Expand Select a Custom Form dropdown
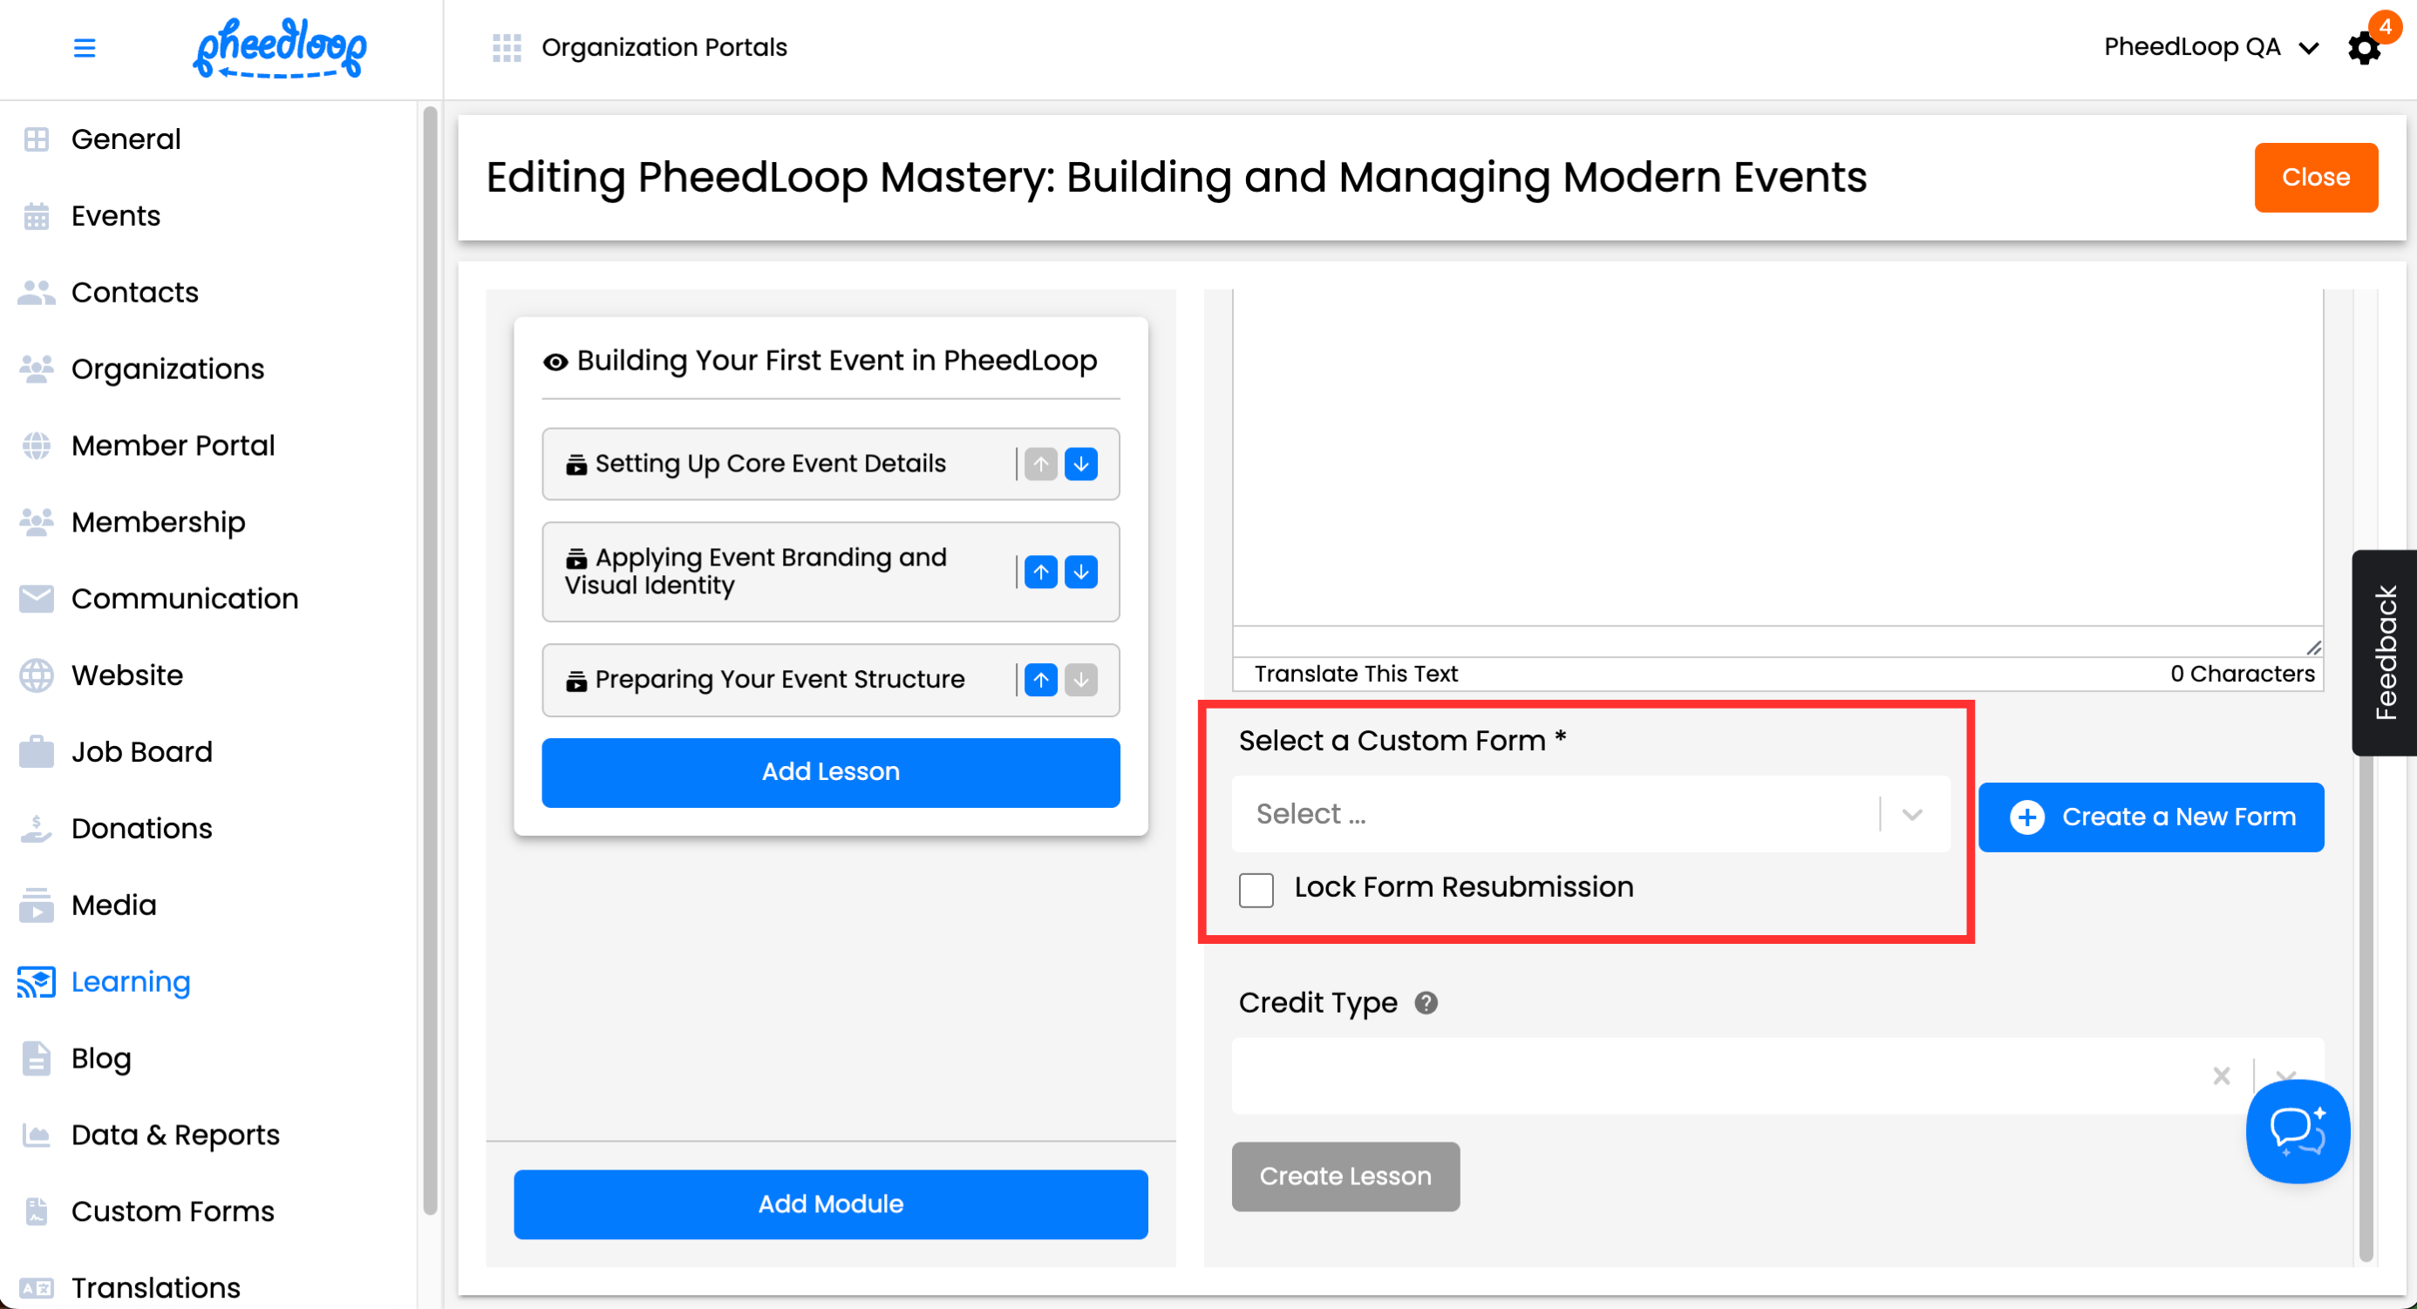The height and width of the screenshot is (1309, 2417). click(1912, 815)
